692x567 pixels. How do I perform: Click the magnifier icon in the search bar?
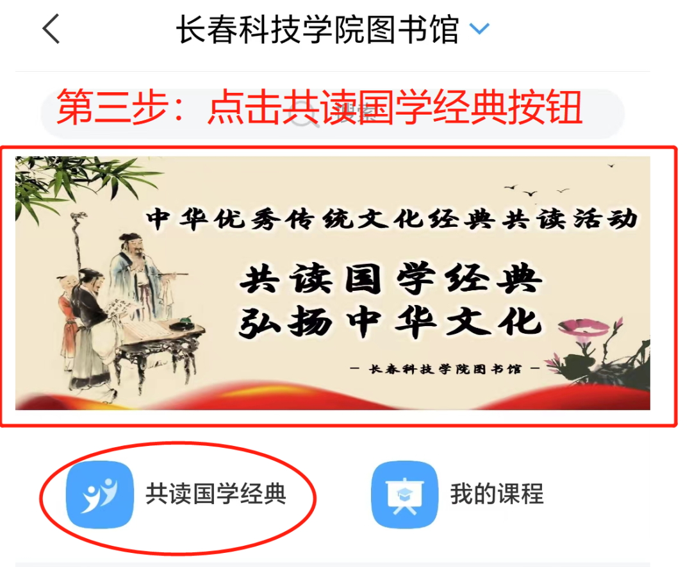pyautogui.click(x=306, y=115)
